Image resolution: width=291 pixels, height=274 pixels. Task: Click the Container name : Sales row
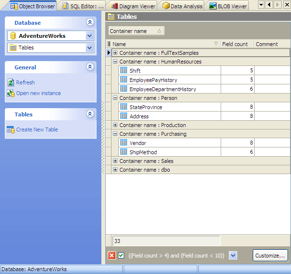[201, 161]
